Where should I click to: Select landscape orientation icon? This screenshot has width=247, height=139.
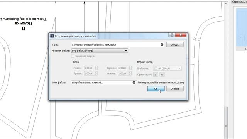pos(162,75)
